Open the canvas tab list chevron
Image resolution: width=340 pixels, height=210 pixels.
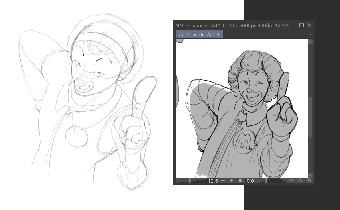point(310,34)
